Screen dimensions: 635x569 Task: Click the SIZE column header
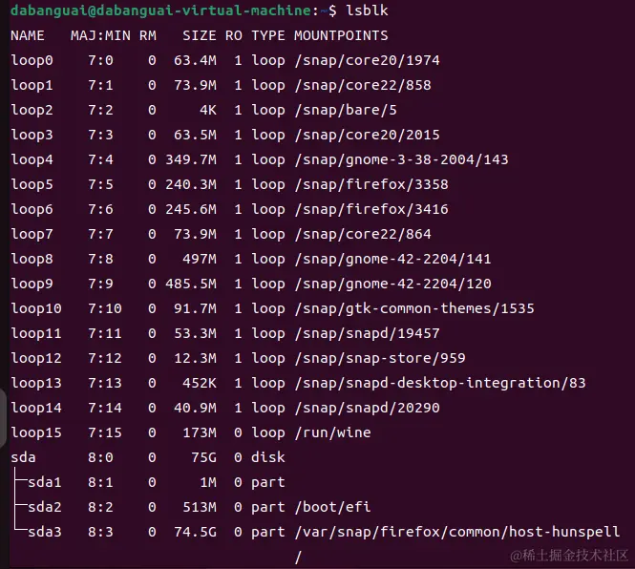point(200,35)
